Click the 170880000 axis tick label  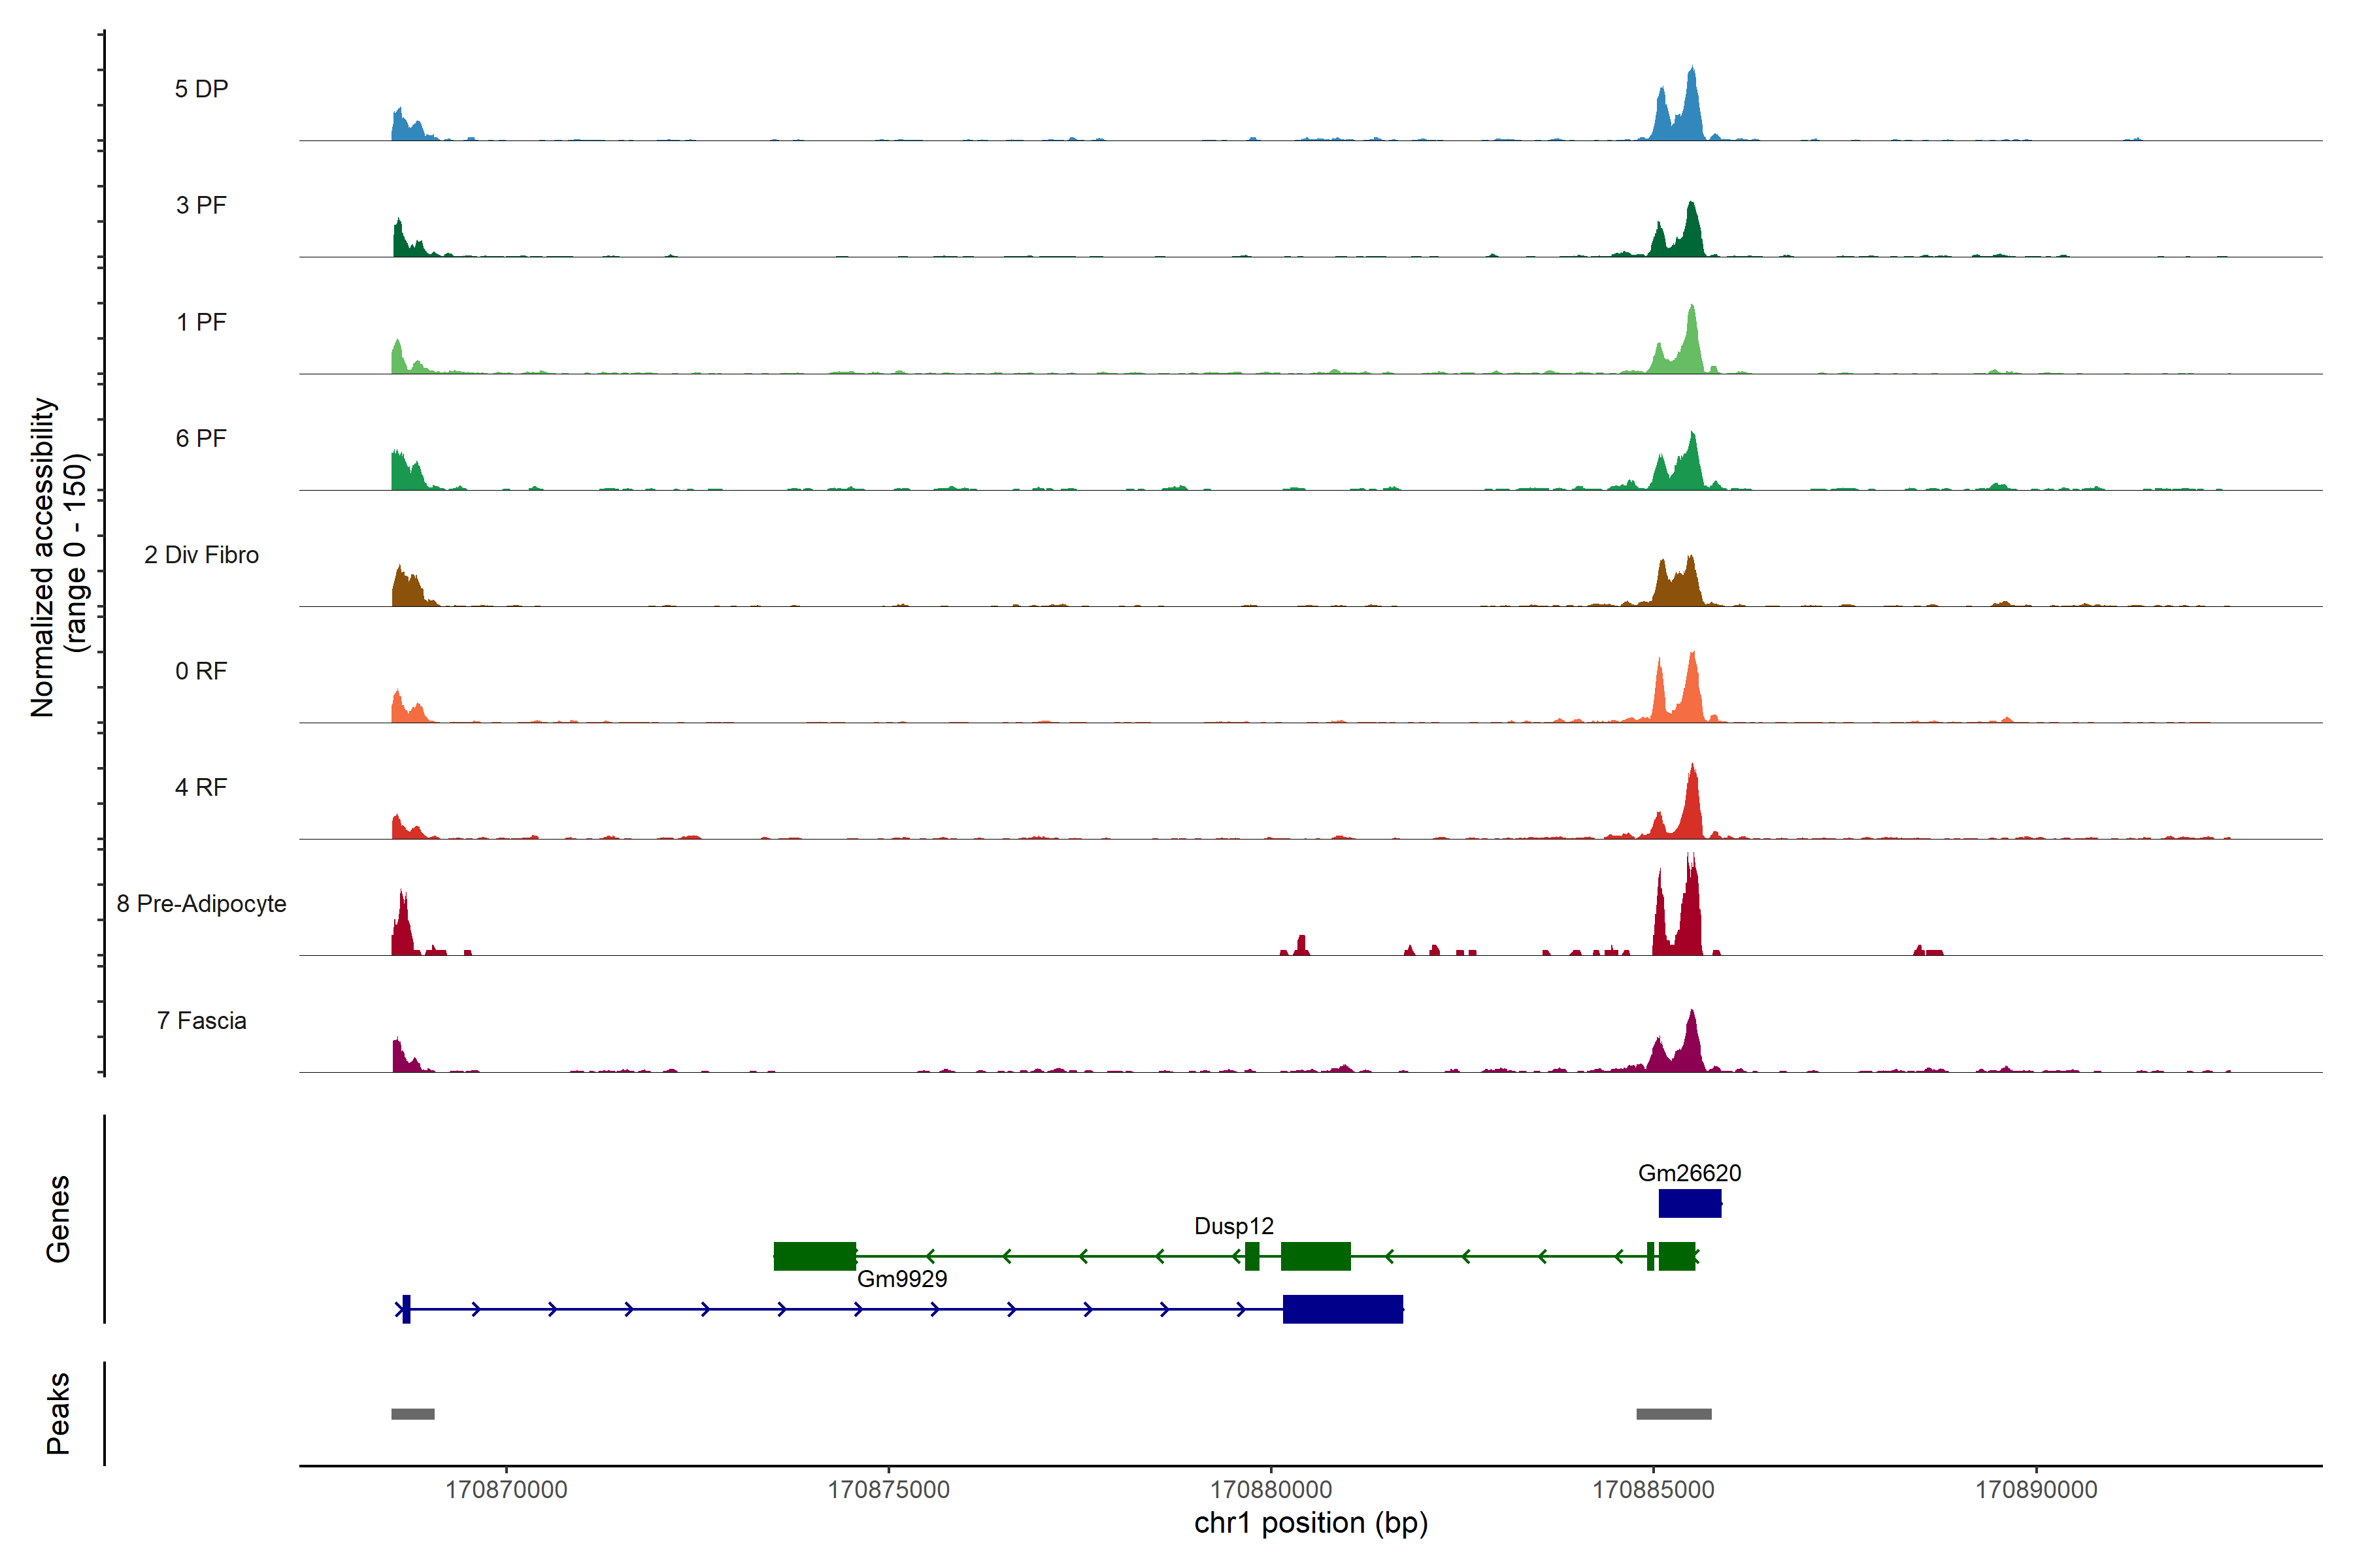point(1271,1490)
